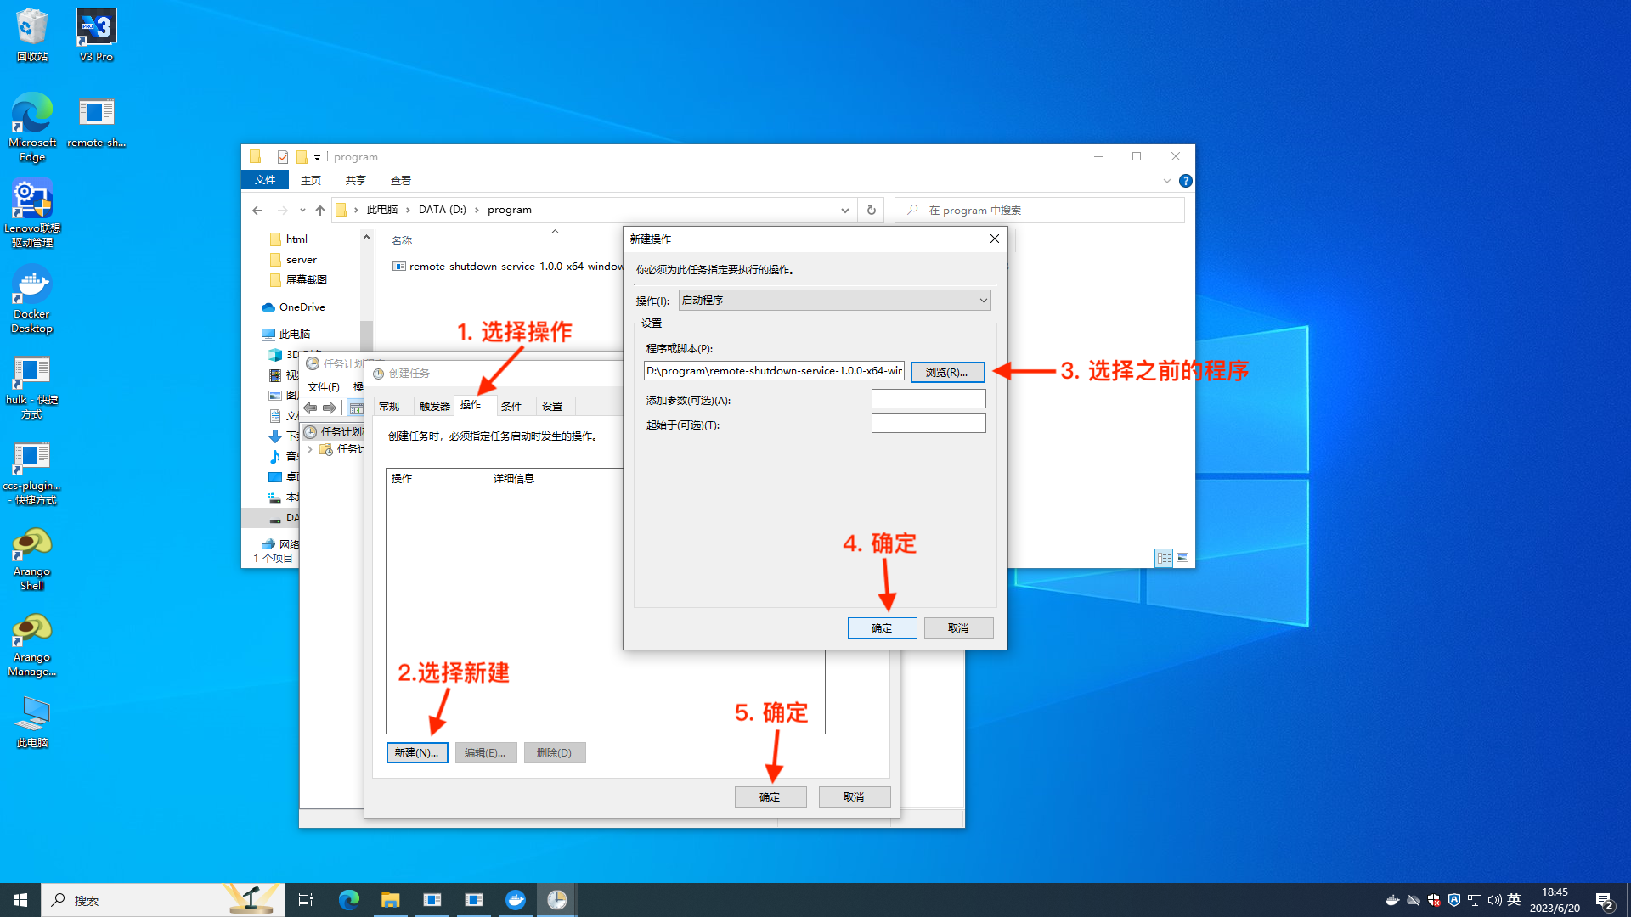The image size is (1631, 917).
Task: Switch to the Triggers tab
Action: coord(434,407)
